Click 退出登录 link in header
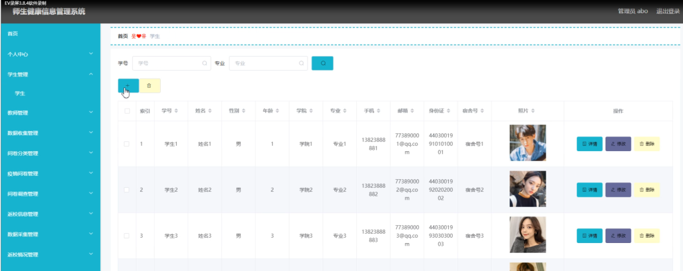This screenshot has height=271, width=683. (x=668, y=11)
